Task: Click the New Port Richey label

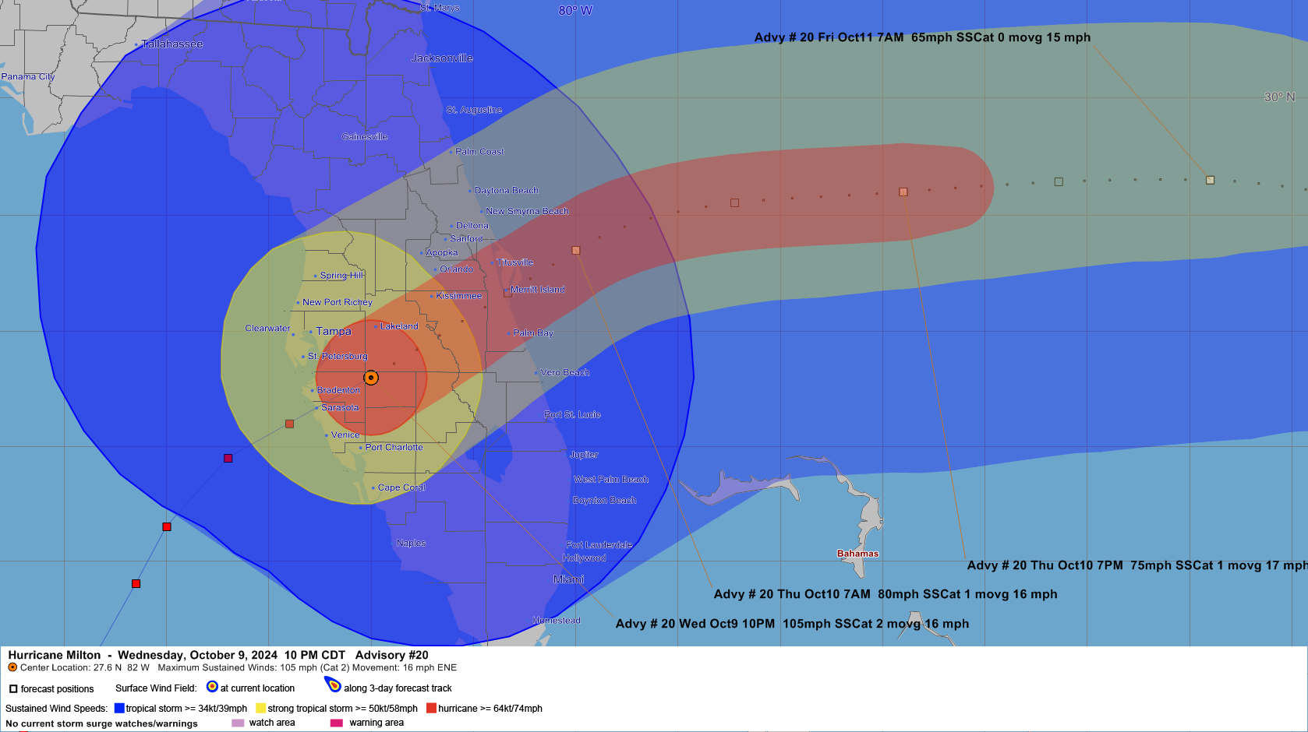Action: coord(338,302)
